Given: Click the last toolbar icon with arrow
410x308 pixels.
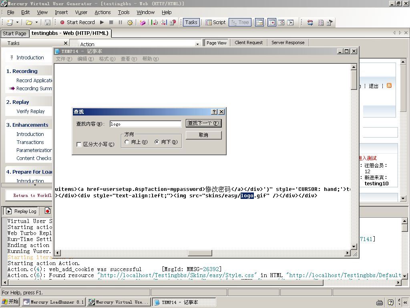Looking at the screenshot, I should [x=330, y=22].
